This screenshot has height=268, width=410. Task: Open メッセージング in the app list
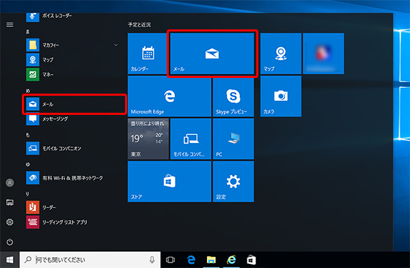coord(72,119)
